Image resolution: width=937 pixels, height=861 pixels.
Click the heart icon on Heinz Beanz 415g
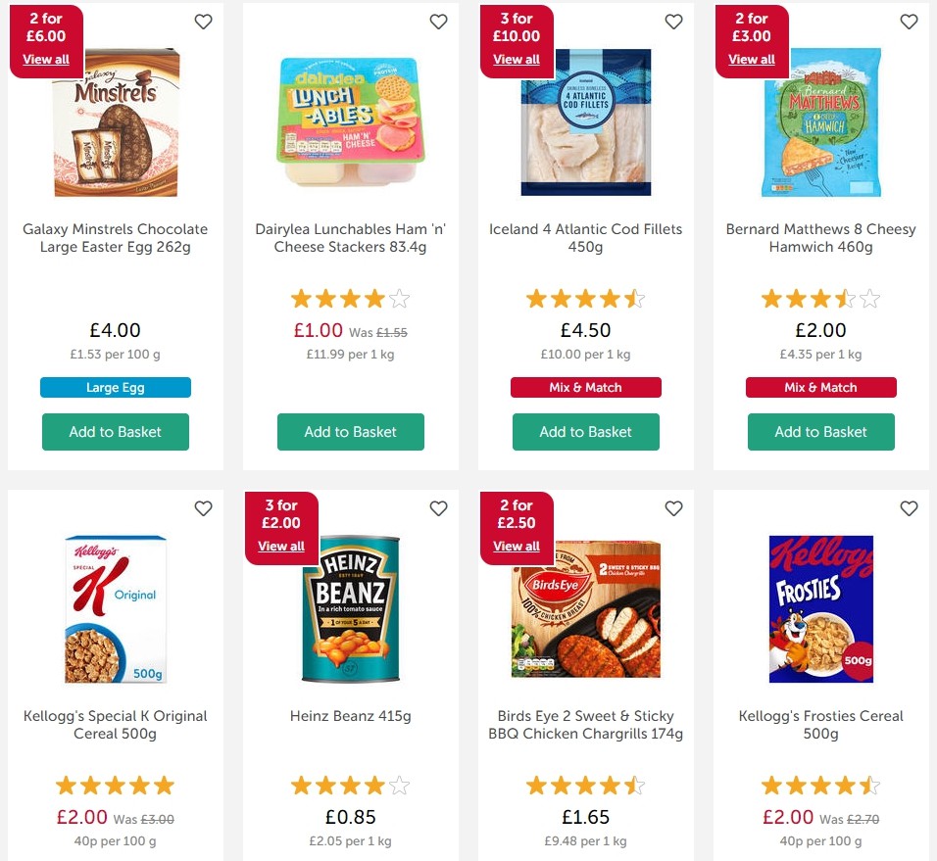[x=438, y=508]
